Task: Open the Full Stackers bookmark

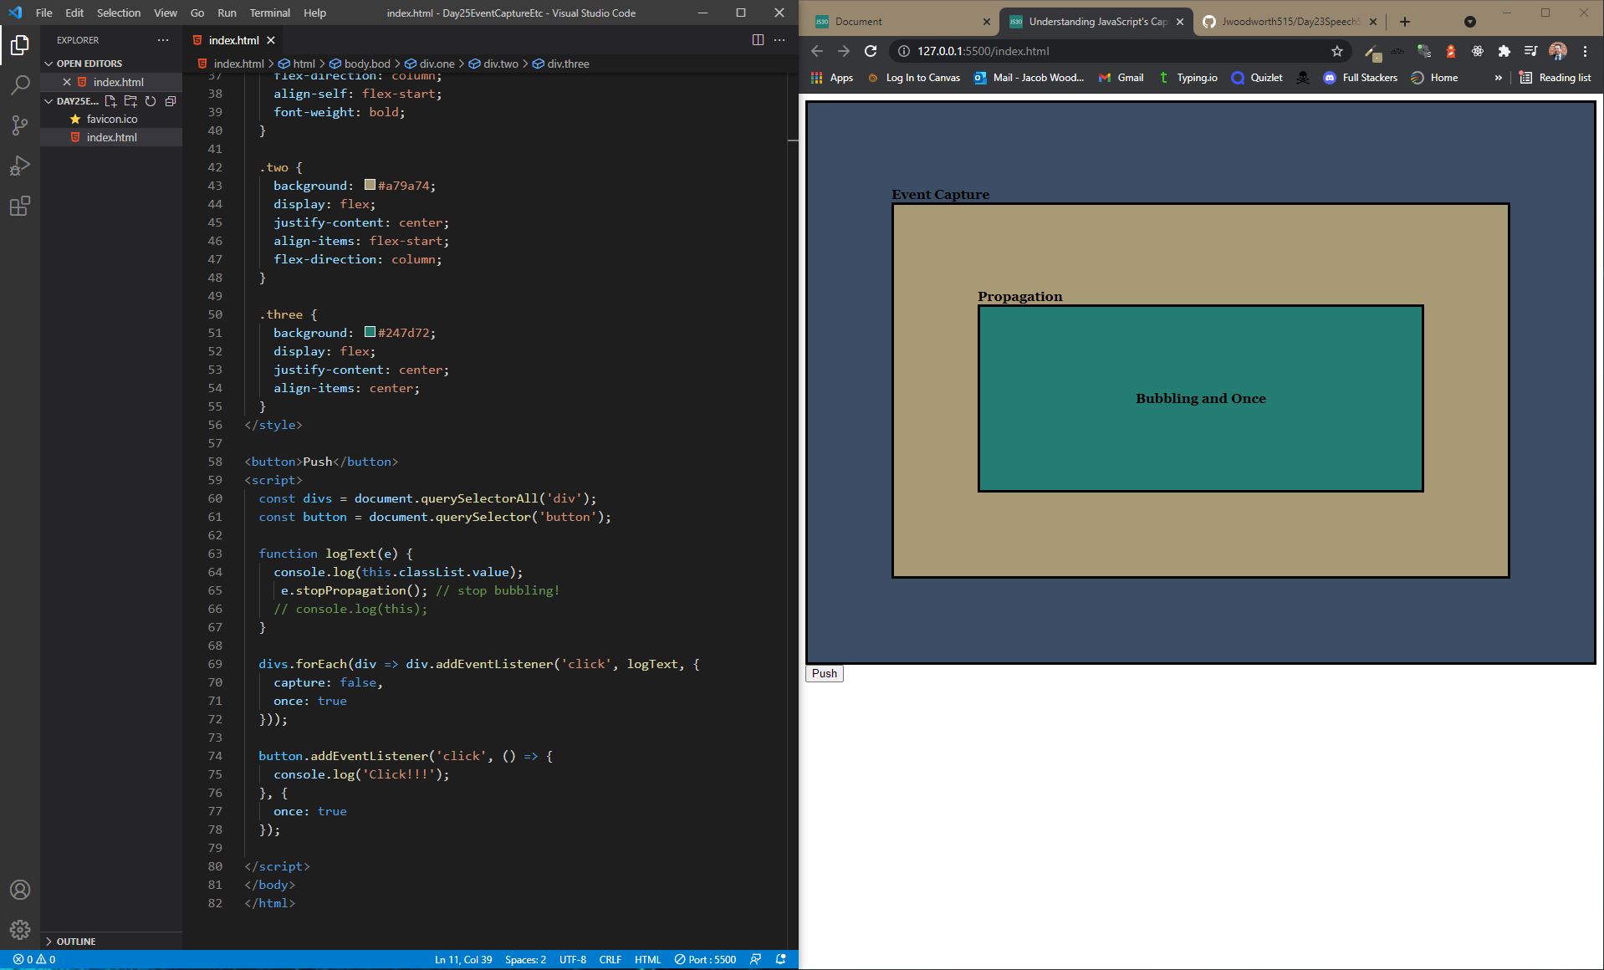Action: click(x=1361, y=78)
